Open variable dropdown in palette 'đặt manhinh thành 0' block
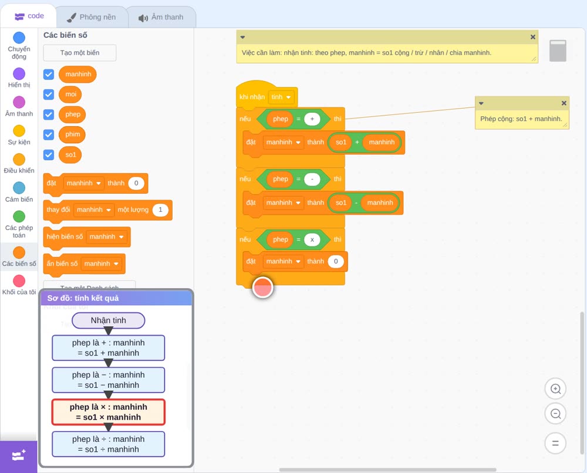The image size is (587, 473). (83, 183)
